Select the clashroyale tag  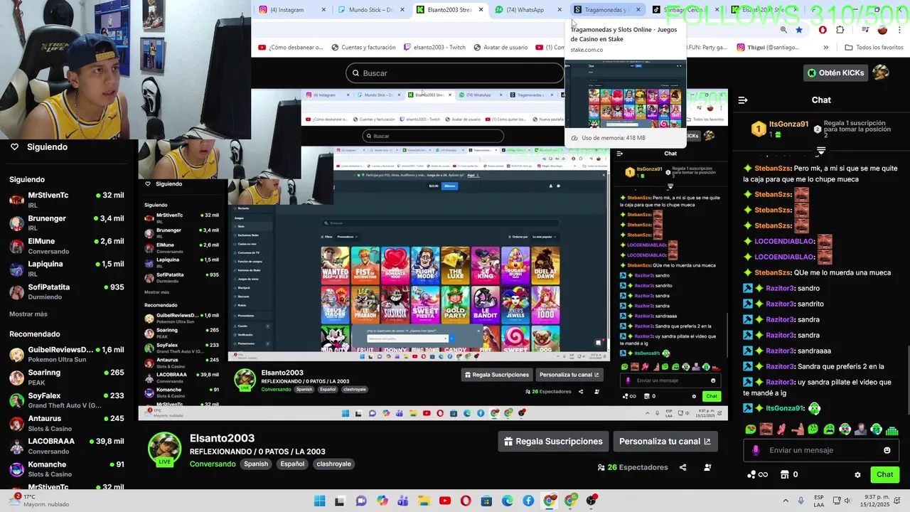(334, 464)
